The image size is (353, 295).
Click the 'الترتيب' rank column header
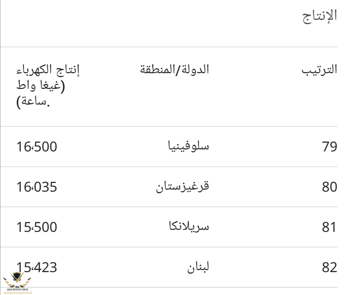point(319,70)
